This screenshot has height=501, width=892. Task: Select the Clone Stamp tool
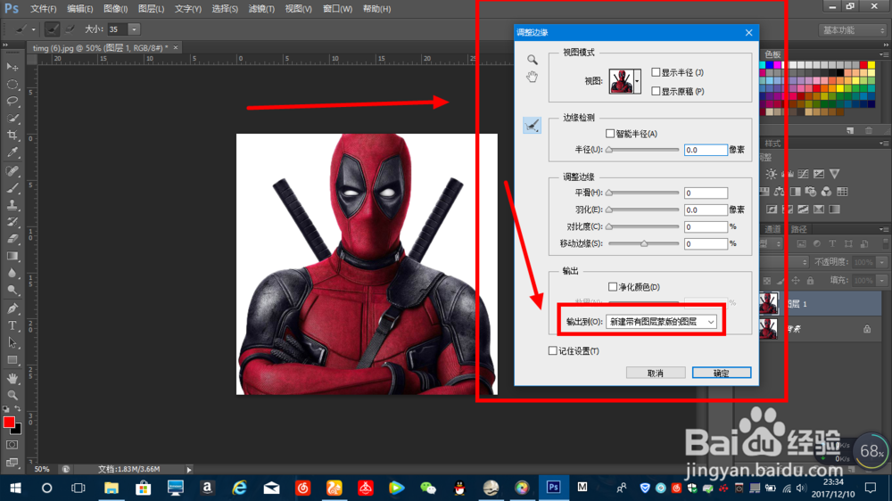(12, 205)
